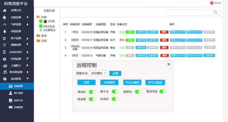Toggle the 加热仓 switch
This screenshot has height=122, width=228.
(138, 92)
